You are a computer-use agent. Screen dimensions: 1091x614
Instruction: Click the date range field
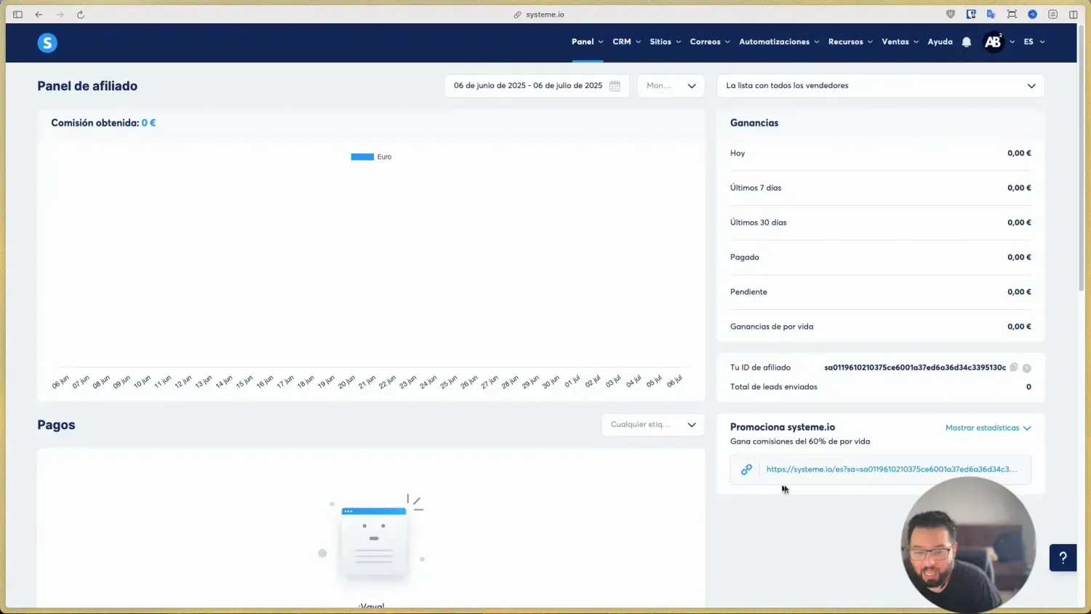tap(537, 86)
